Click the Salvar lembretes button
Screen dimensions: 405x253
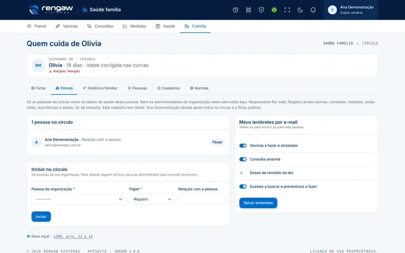[258, 203]
